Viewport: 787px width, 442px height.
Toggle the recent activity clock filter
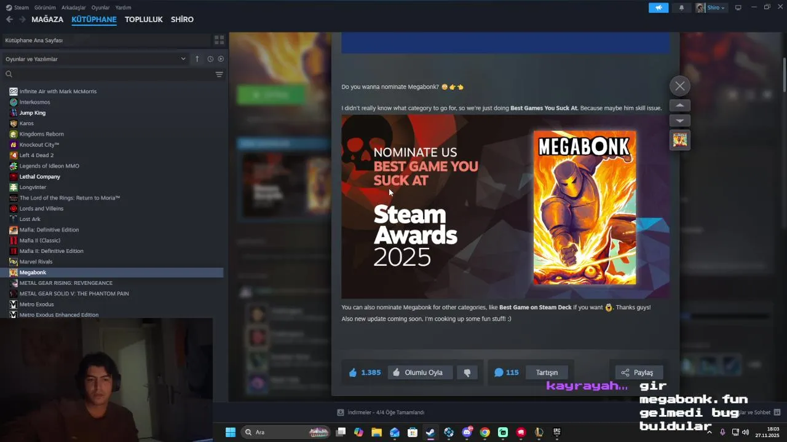[210, 59]
